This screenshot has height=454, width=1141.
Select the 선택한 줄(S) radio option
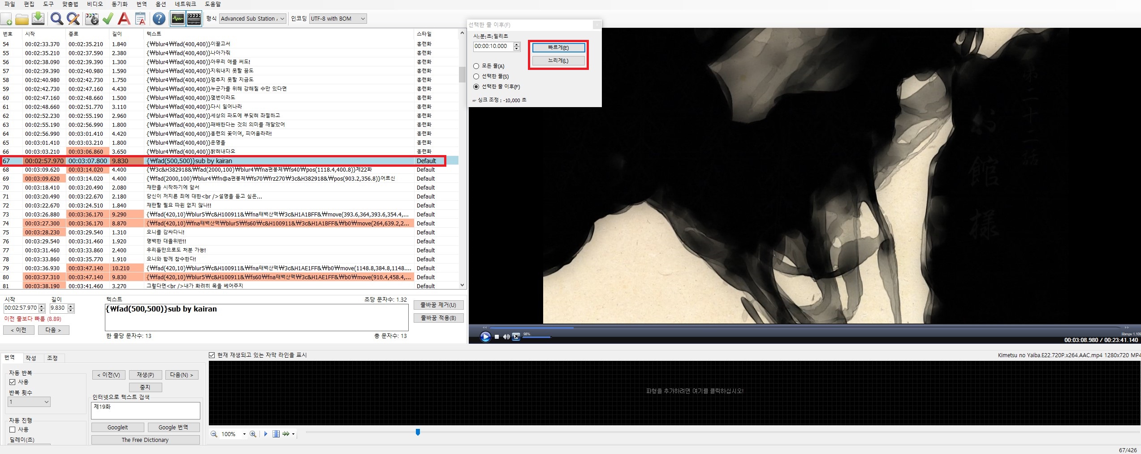[x=491, y=76]
